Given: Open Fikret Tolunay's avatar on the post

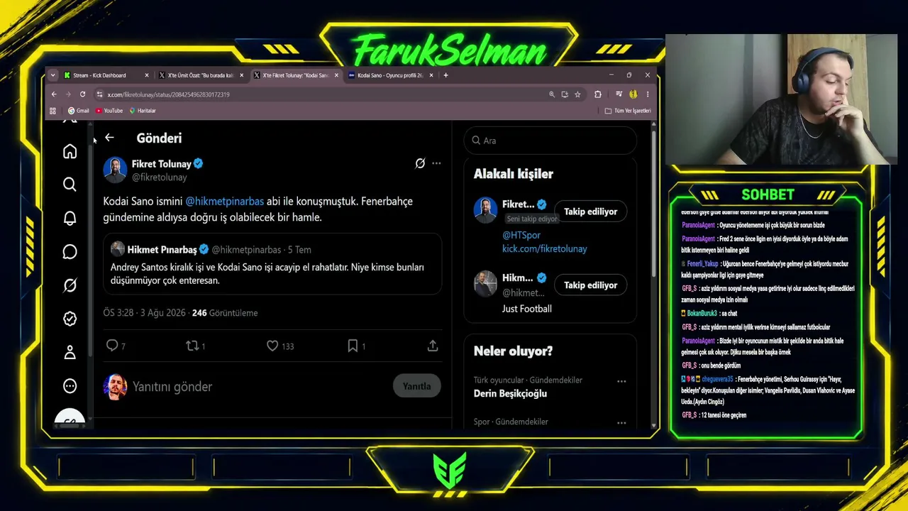Looking at the screenshot, I should (x=115, y=170).
